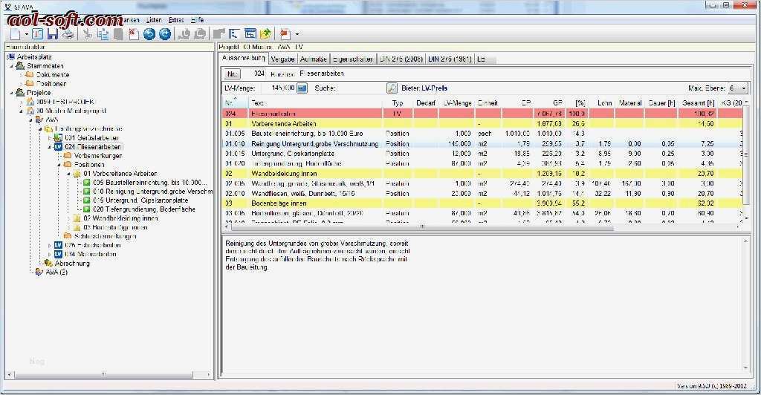
Task: Open the calculator icon next to LV-Menge
Action: point(302,88)
